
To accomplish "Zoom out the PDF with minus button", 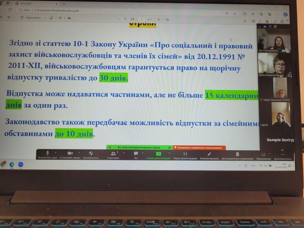I will [x=119, y=19].
